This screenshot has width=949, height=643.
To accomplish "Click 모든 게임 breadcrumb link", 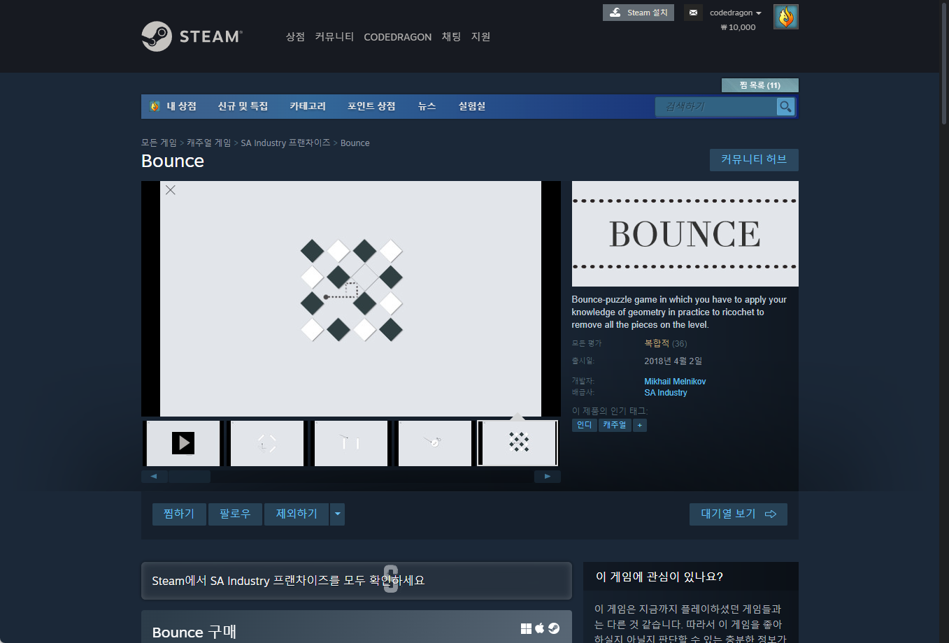I will coord(159,143).
